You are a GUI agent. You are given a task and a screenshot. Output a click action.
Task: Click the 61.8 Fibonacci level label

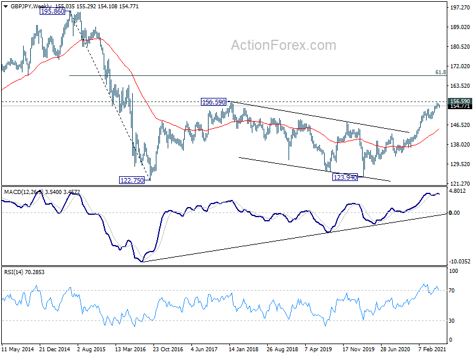pyautogui.click(x=440, y=72)
